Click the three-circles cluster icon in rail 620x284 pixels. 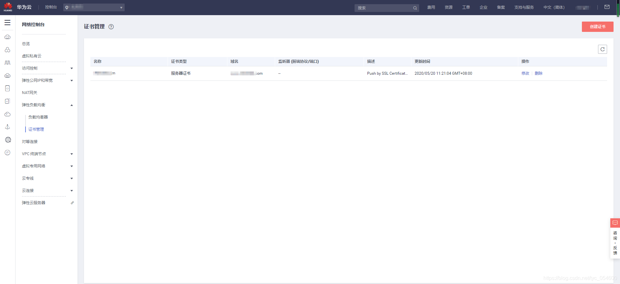pos(7,50)
